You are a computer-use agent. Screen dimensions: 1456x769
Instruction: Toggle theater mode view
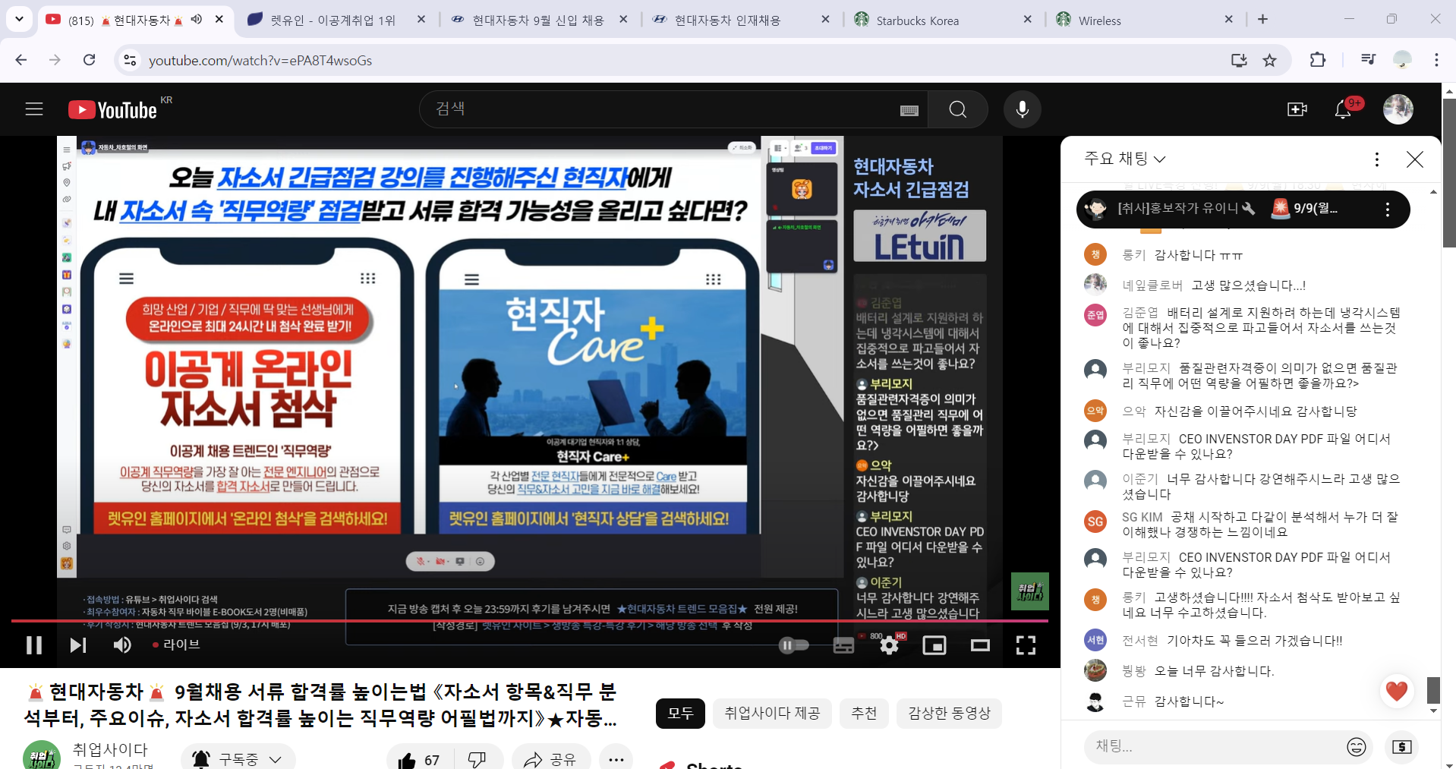tap(980, 645)
